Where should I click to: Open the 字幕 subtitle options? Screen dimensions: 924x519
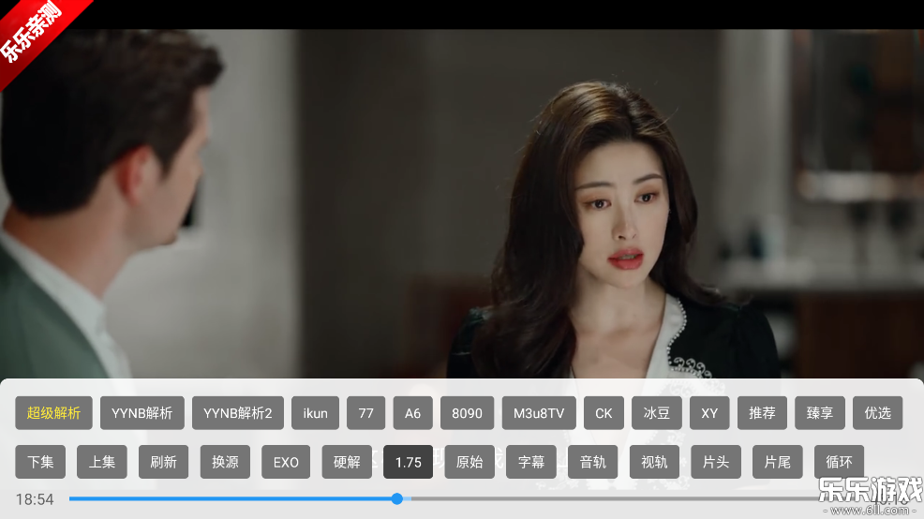[531, 462]
